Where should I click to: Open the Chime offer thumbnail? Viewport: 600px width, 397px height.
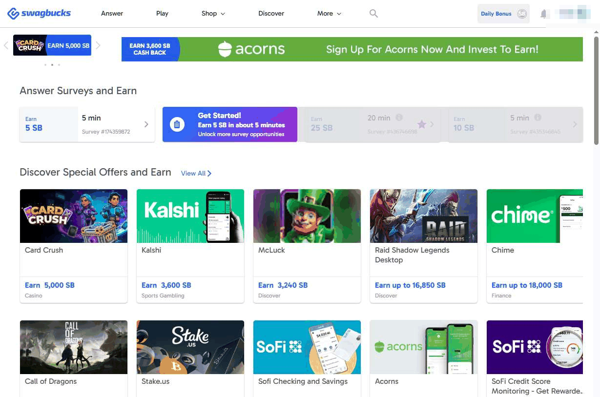535,216
